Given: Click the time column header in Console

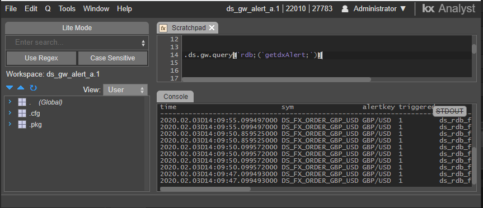Looking at the screenshot, I should click(x=168, y=107).
